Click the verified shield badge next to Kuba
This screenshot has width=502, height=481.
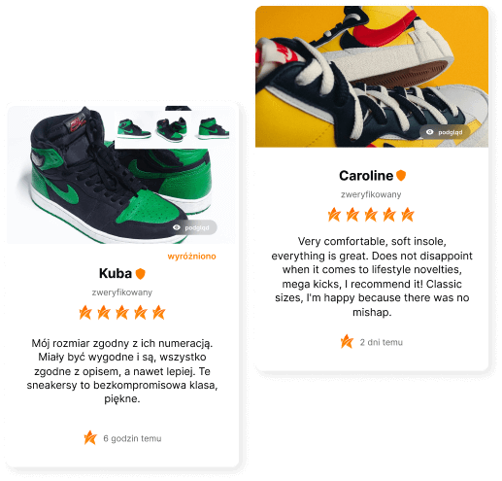click(140, 274)
